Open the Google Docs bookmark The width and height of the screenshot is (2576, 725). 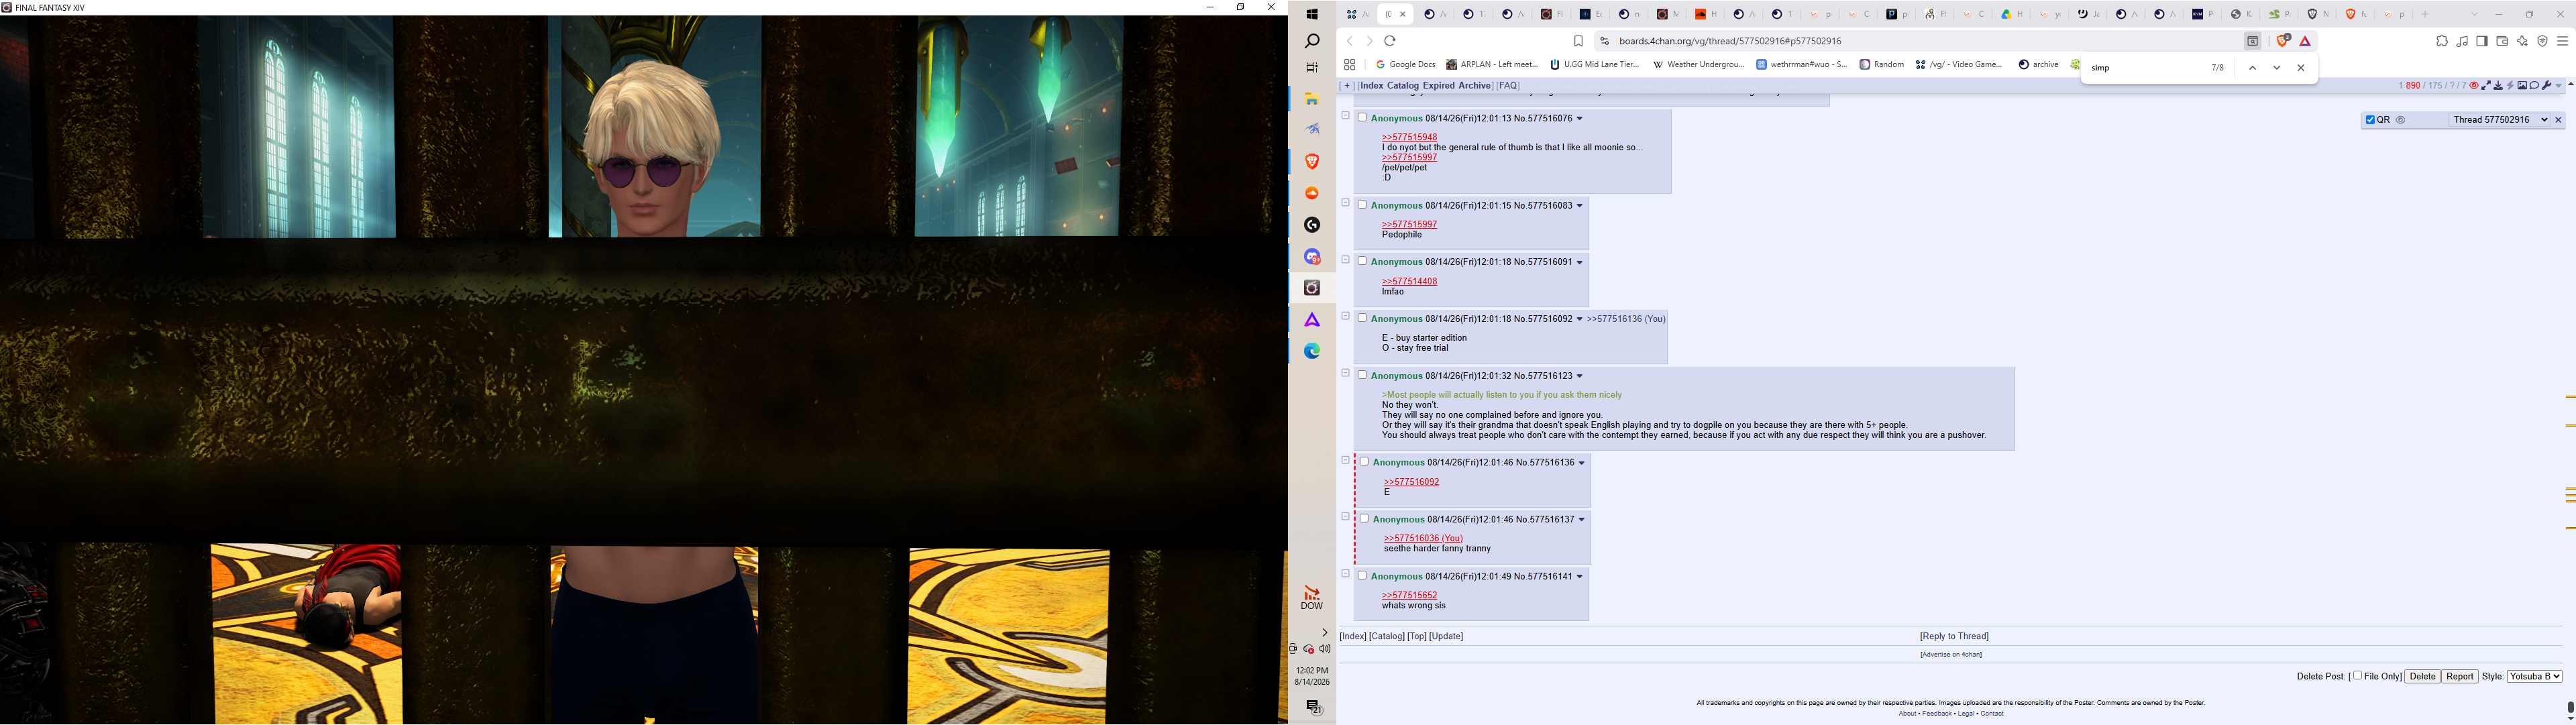1406,65
